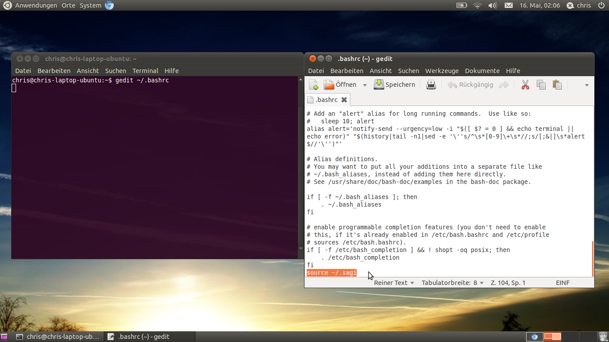Copy the selection with the copy icon

pos(541,84)
